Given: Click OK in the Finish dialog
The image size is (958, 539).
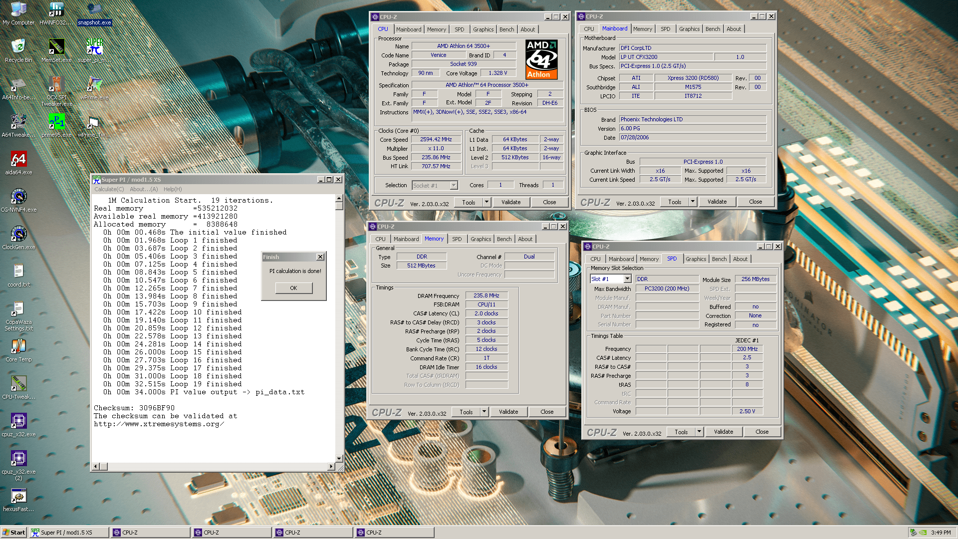Looking at the screenshot, I should [293, 288].
